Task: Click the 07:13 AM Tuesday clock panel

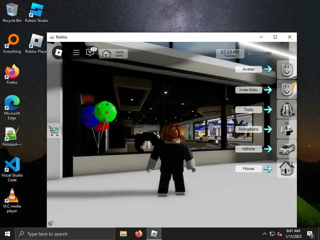Action: point(230,54)
